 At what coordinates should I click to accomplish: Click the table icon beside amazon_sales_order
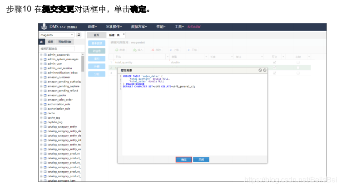point(45,100)
